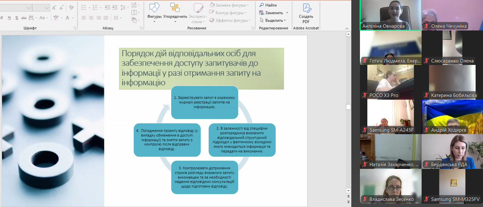Open the Заменить dropdown arrow

coord(287,13)
